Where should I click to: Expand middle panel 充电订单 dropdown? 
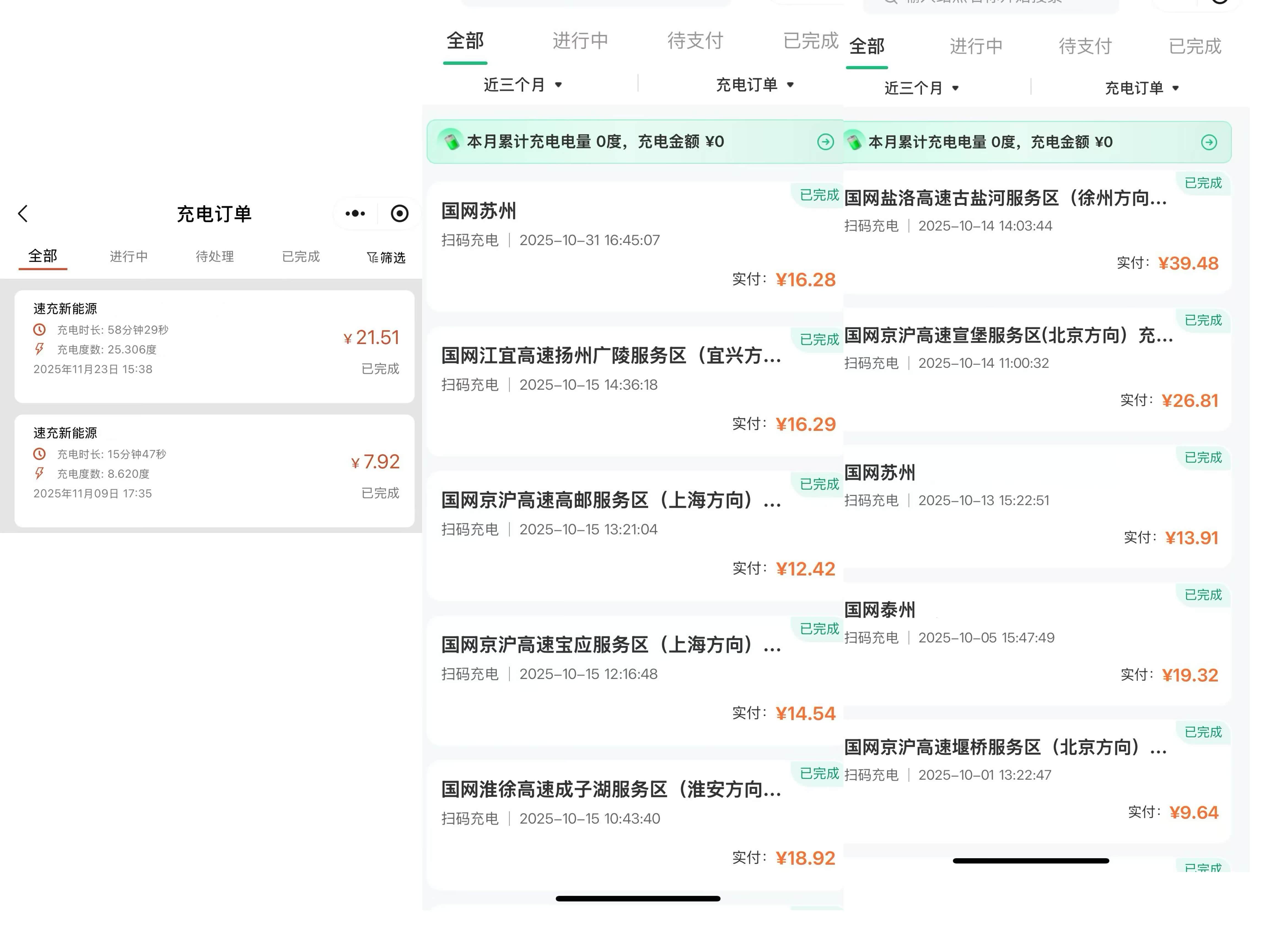pyautogui.click(x=754, y=85)
